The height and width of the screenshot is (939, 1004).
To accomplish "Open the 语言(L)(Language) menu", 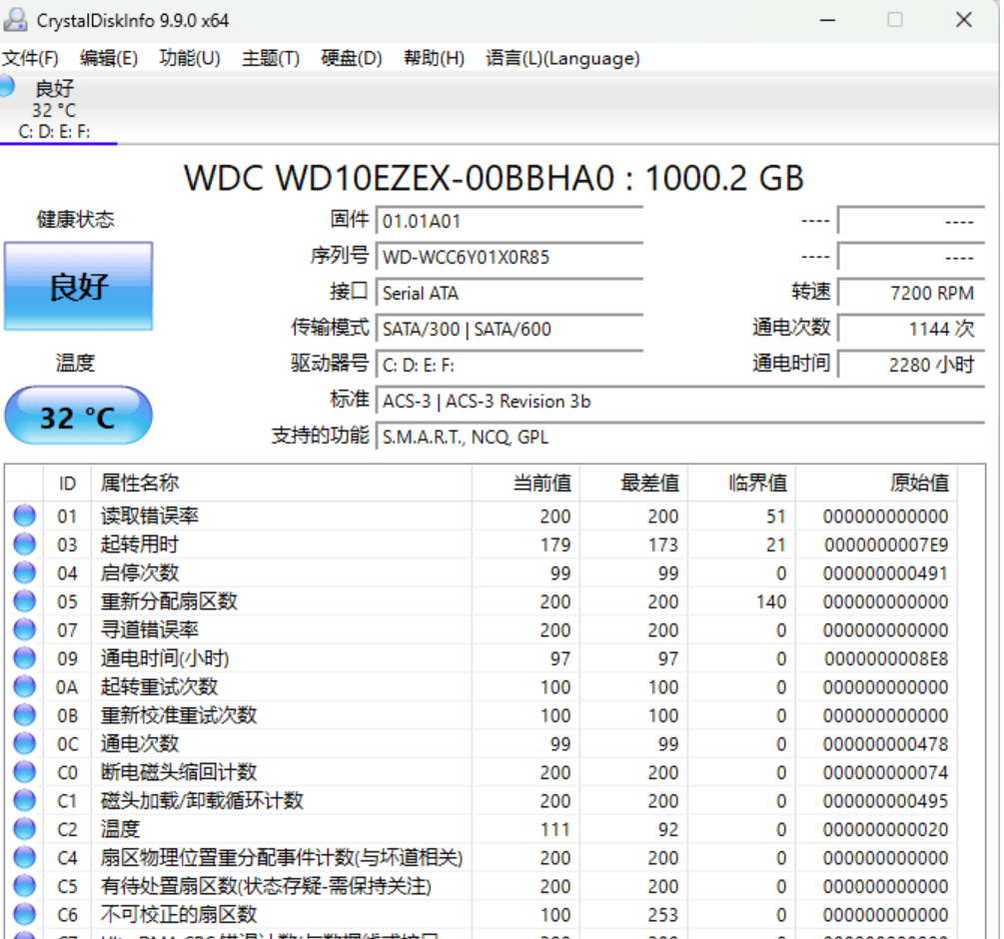I will click(562, 58).
